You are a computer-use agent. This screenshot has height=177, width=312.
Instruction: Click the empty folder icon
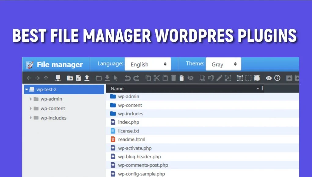click(x=182, y=78)
